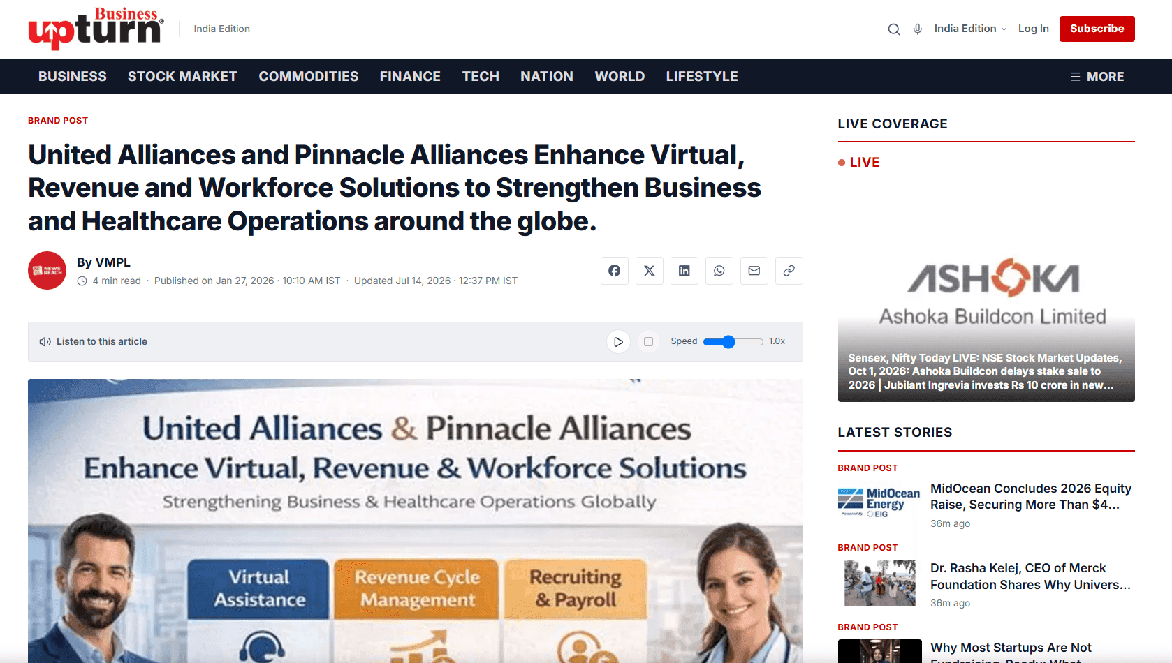Click the LIVE COVERAGE heading
Image resolution: width=1172 pixels, height=663 pixels.
tap(893, 124)
